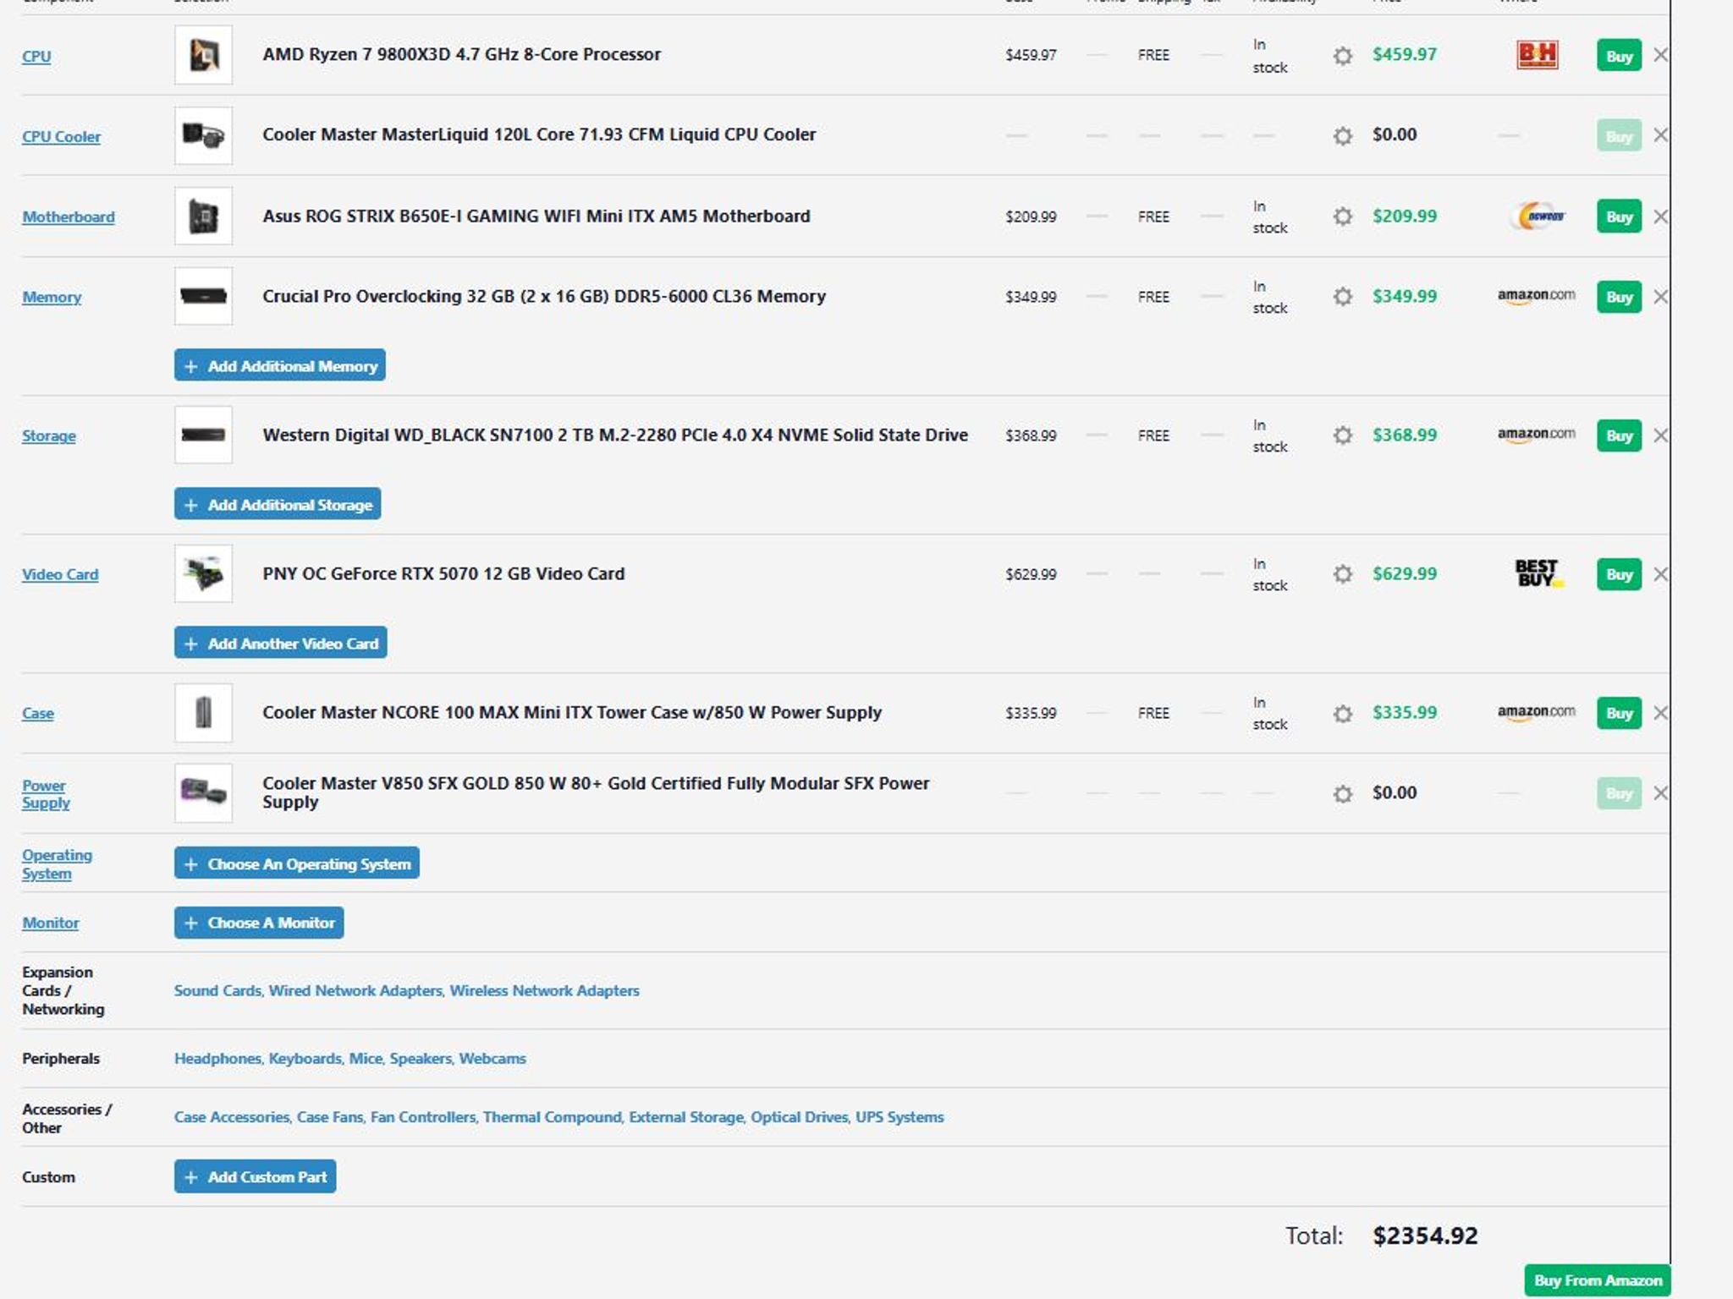1733x1299 pixels.
Task: Click Buy From Amazon button
Action: point(1598,1280)
